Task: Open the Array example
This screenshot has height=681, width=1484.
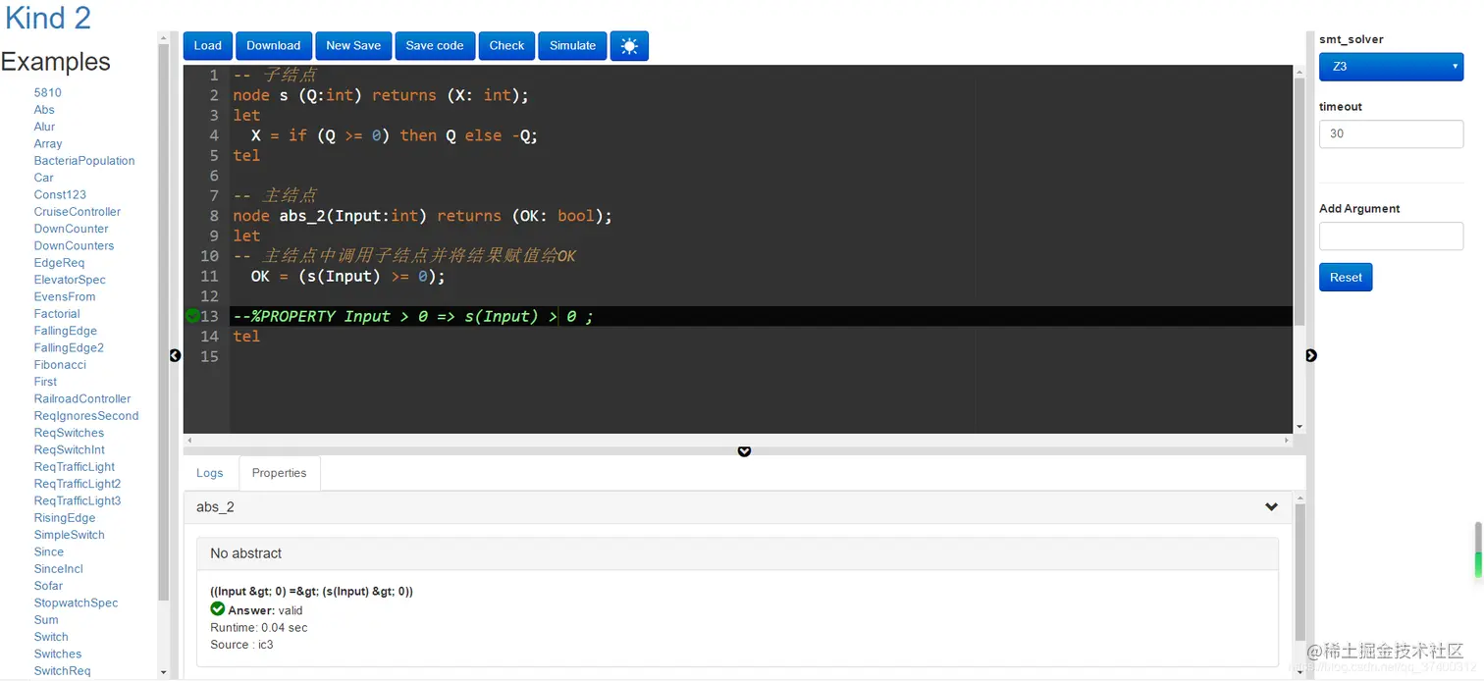Action: click(48, 144)
